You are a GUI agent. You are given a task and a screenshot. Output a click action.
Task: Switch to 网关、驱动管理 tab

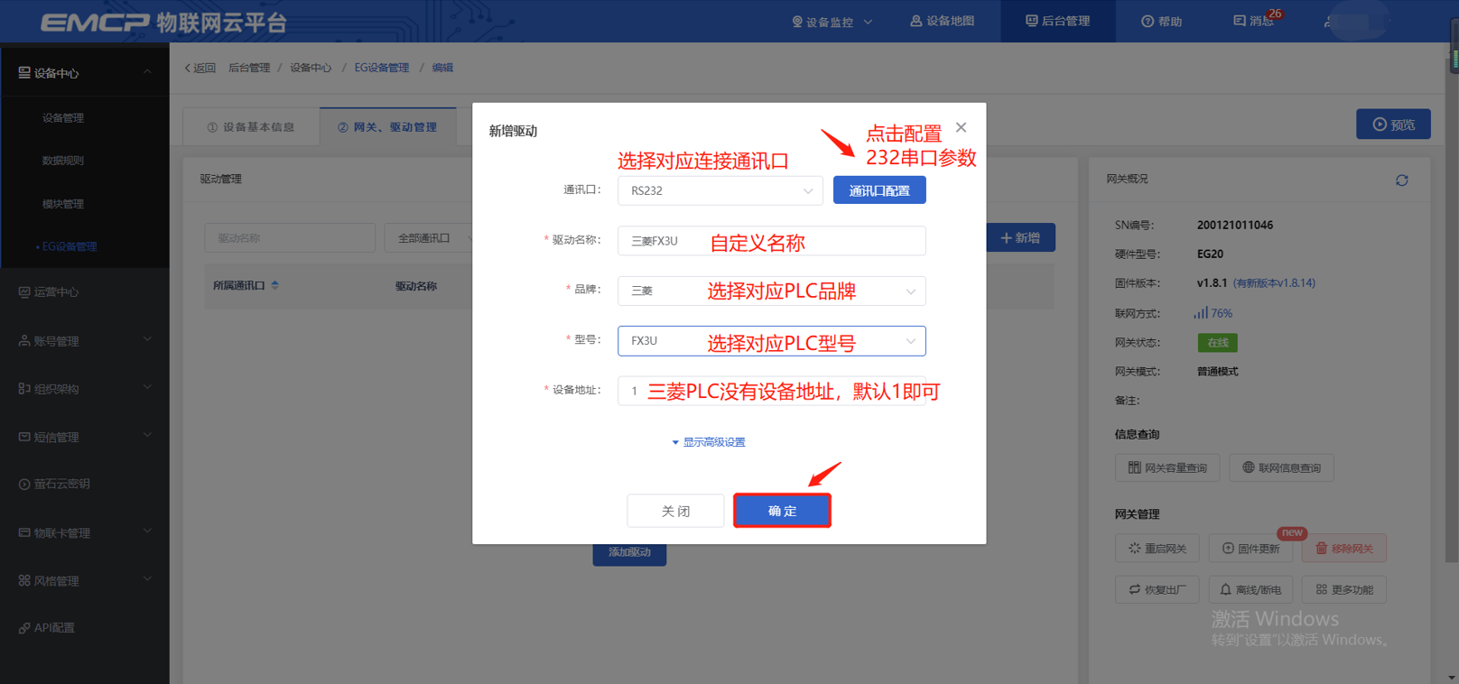[387, 127]
